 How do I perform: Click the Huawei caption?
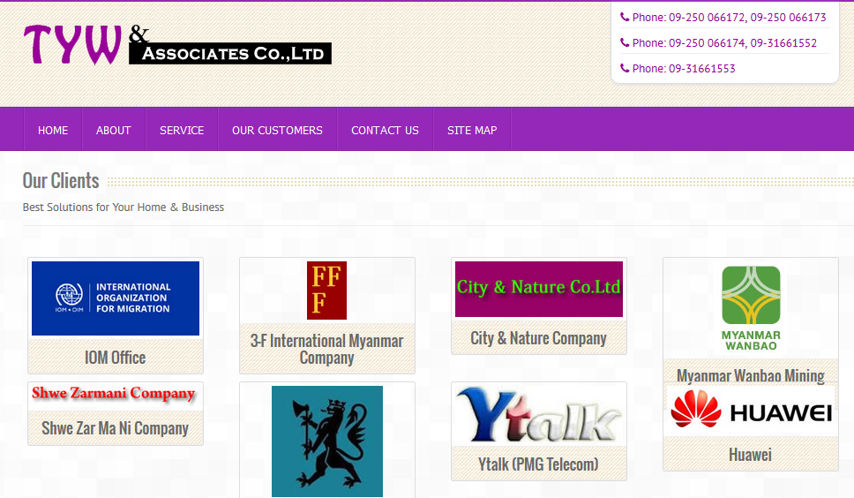(x=751, y=455)
